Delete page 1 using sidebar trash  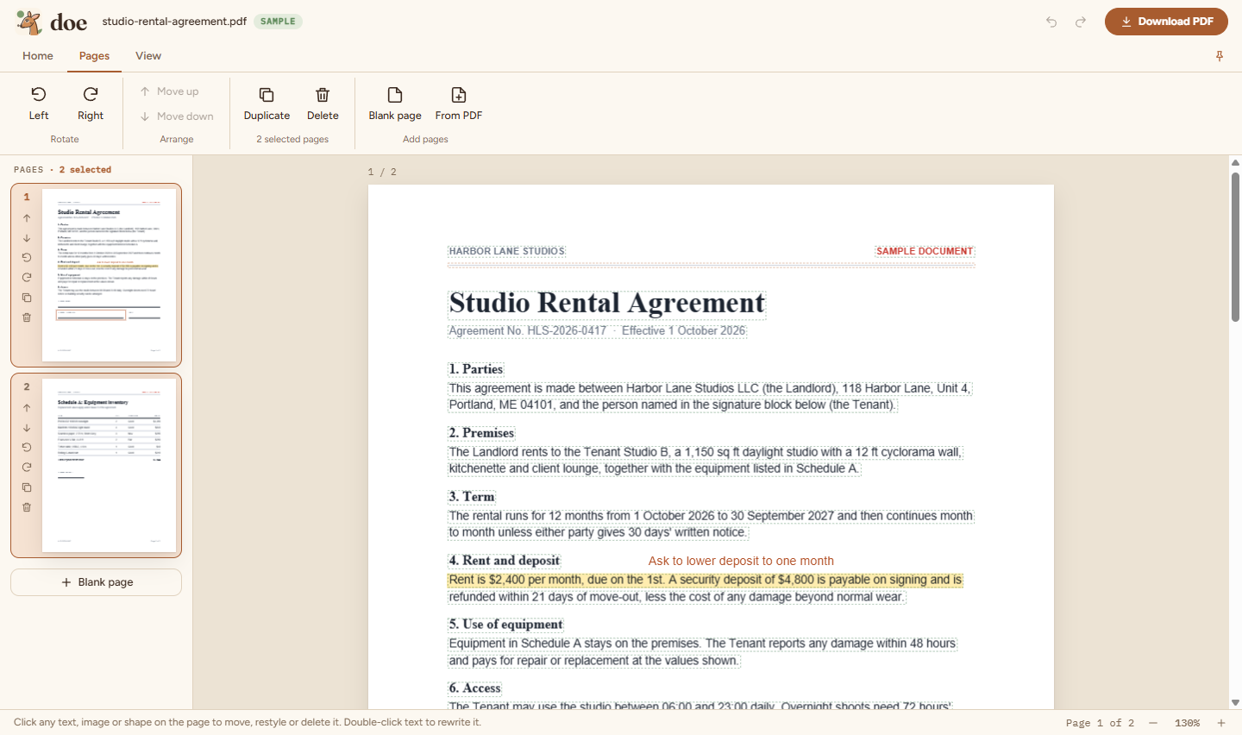click(27, 317)
